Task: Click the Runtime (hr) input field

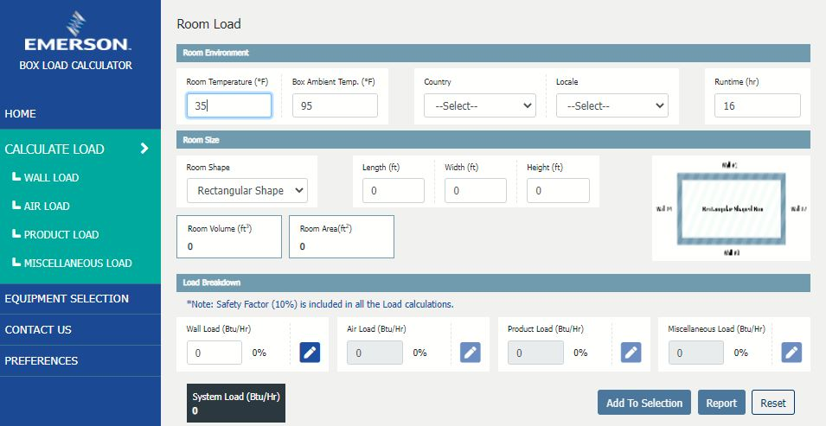Action: pos(757,105)
